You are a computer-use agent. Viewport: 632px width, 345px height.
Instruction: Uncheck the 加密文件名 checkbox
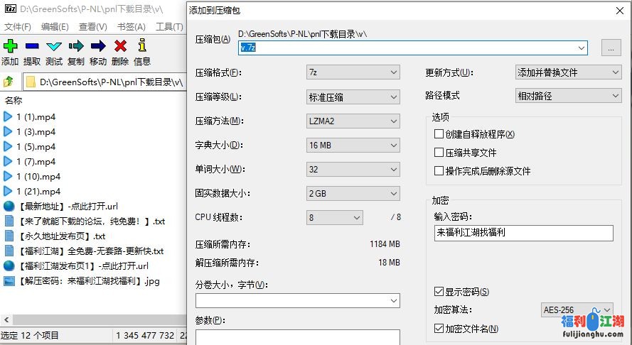click(439, 329)
